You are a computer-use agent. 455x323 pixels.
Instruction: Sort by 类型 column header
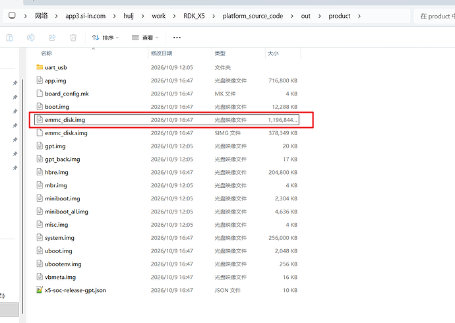220,53
